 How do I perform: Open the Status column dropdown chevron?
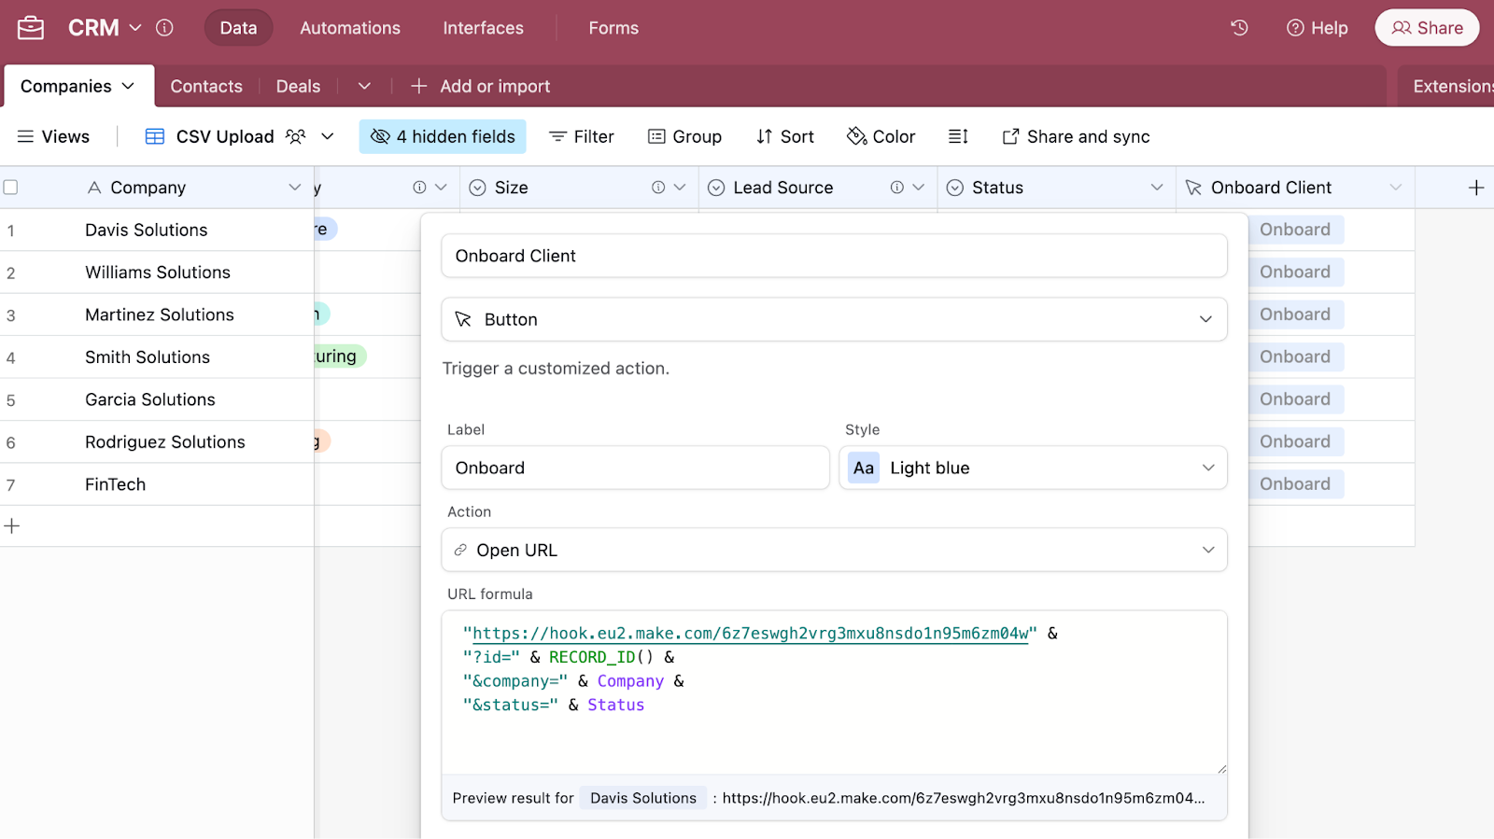(x=1157, y=188)
